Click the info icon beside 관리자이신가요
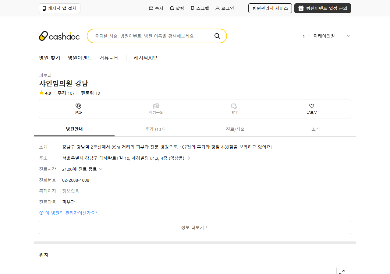 41,213
